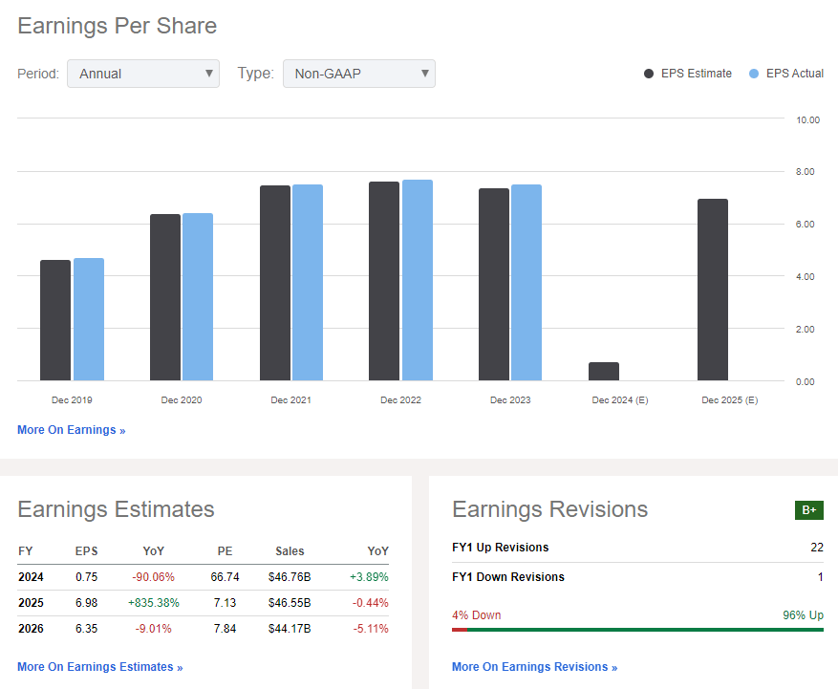
Task: Click the Dec 2021 EPS Actual blue bar
Action: (308, 283)
